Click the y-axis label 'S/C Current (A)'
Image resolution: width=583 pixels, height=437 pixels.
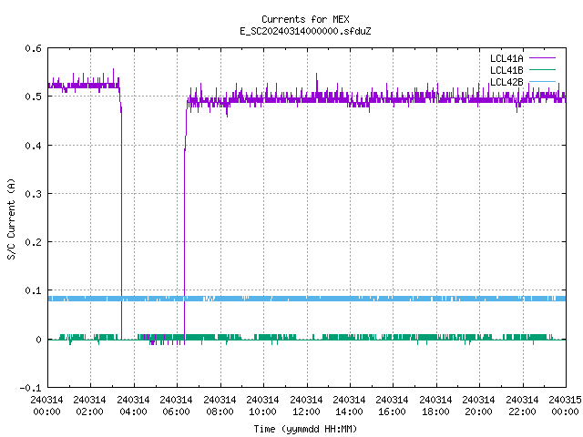pos(11,219)
